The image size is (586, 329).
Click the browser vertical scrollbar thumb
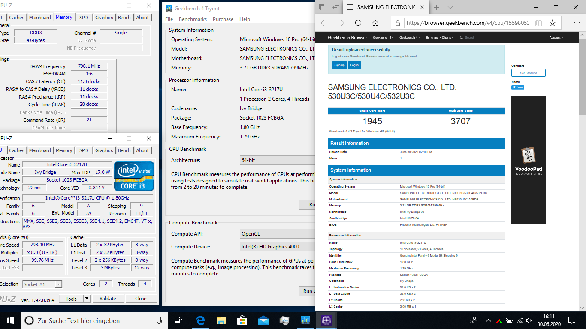pyautogui.click(x=582, y=76)
